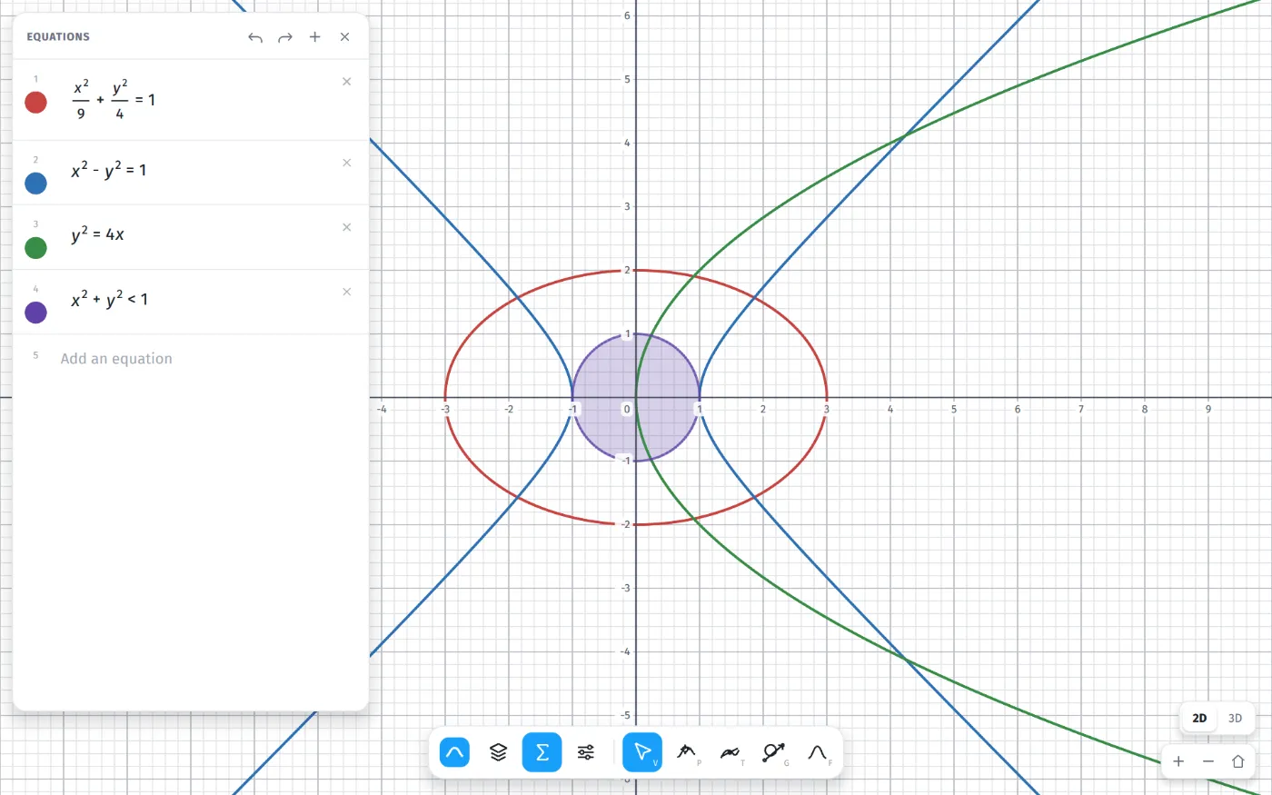Screen dimensions: 1272x795
Task: Click the EQUATIONS panel title
Action: 58,37
